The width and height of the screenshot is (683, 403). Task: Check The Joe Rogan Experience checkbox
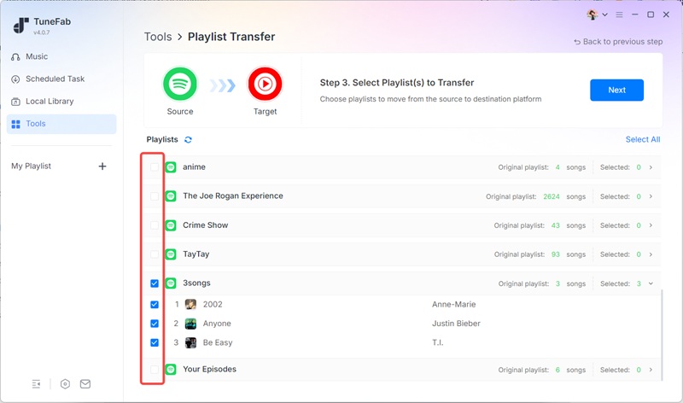point(155,196)
